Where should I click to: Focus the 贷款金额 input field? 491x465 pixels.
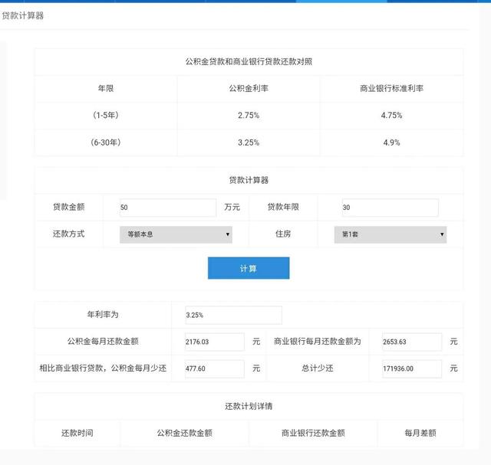pos(168,208)
